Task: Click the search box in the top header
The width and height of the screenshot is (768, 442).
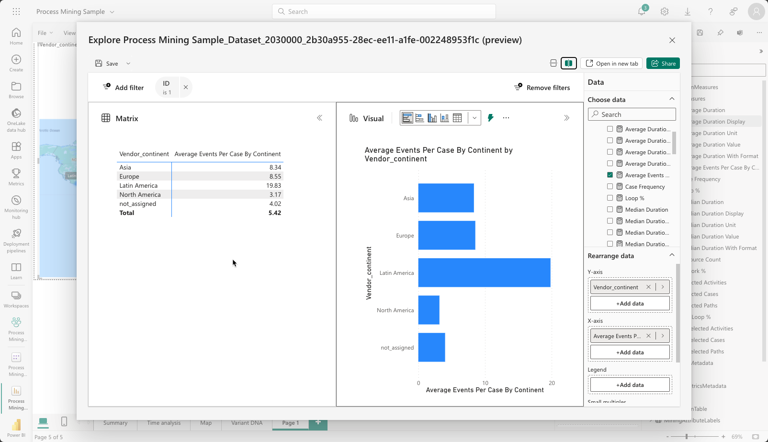Action: [384, 11]
